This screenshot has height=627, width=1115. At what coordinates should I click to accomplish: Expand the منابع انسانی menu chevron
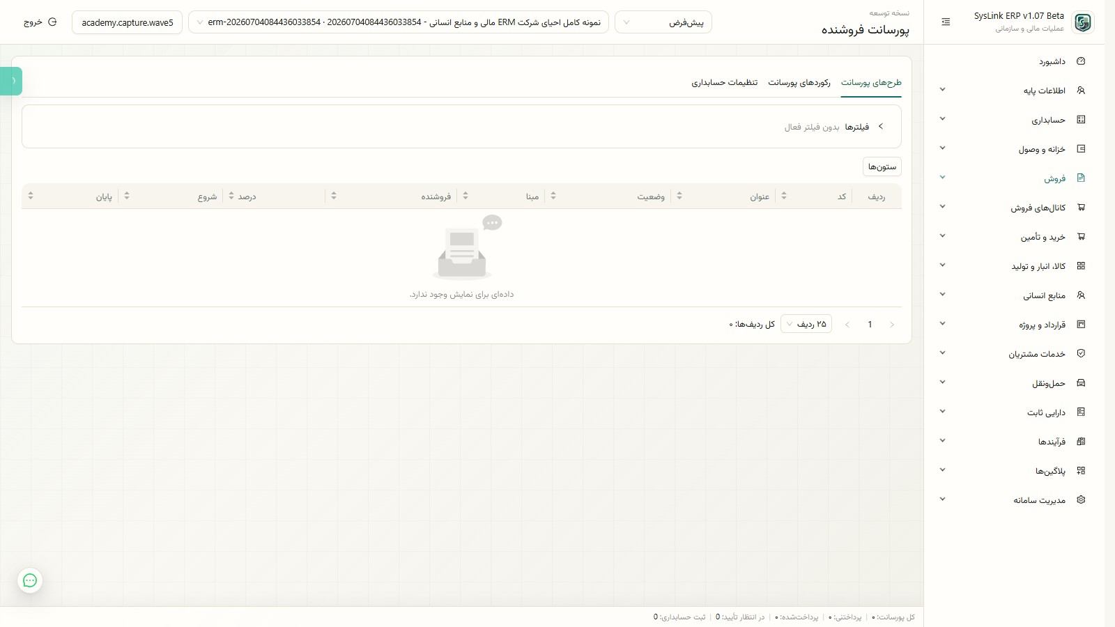click(x=942, y=295)
